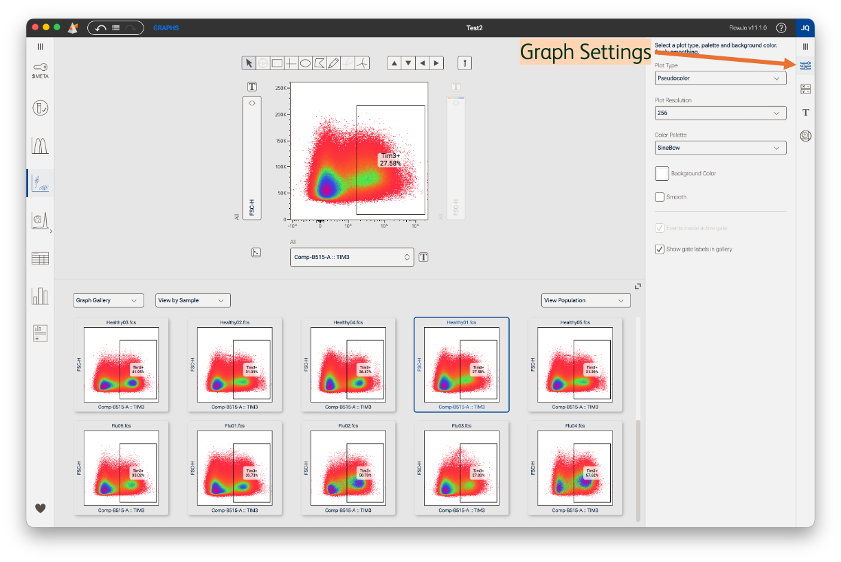
Task: Select the Flu04.fcs gallery thumbnail
Action: (x=574, y=467)
